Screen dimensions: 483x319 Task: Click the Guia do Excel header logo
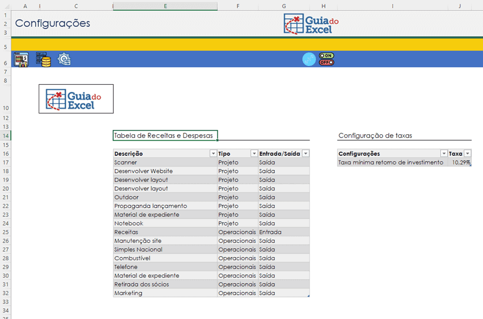click(x=311, y=24)
